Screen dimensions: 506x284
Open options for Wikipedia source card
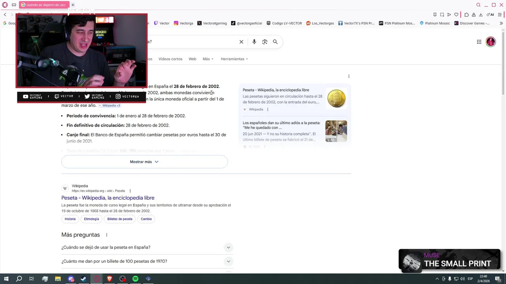point(268,109)
